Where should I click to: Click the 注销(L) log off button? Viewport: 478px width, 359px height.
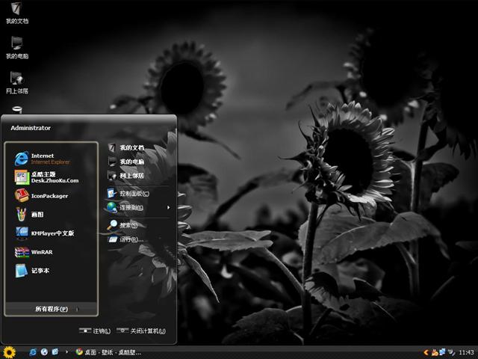click(96, 331)
